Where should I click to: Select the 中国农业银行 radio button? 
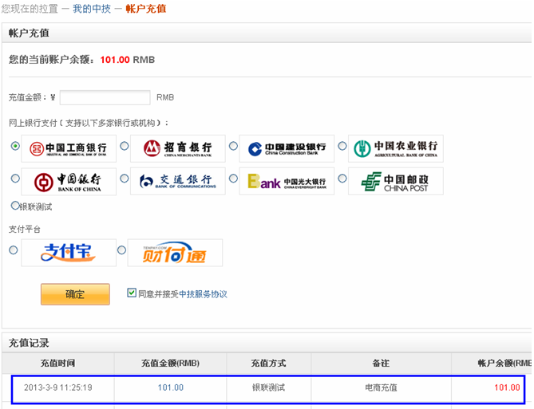[342, 146]
